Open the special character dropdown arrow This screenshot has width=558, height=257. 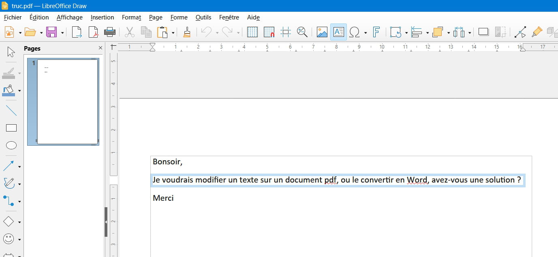(x=366, y=32)
